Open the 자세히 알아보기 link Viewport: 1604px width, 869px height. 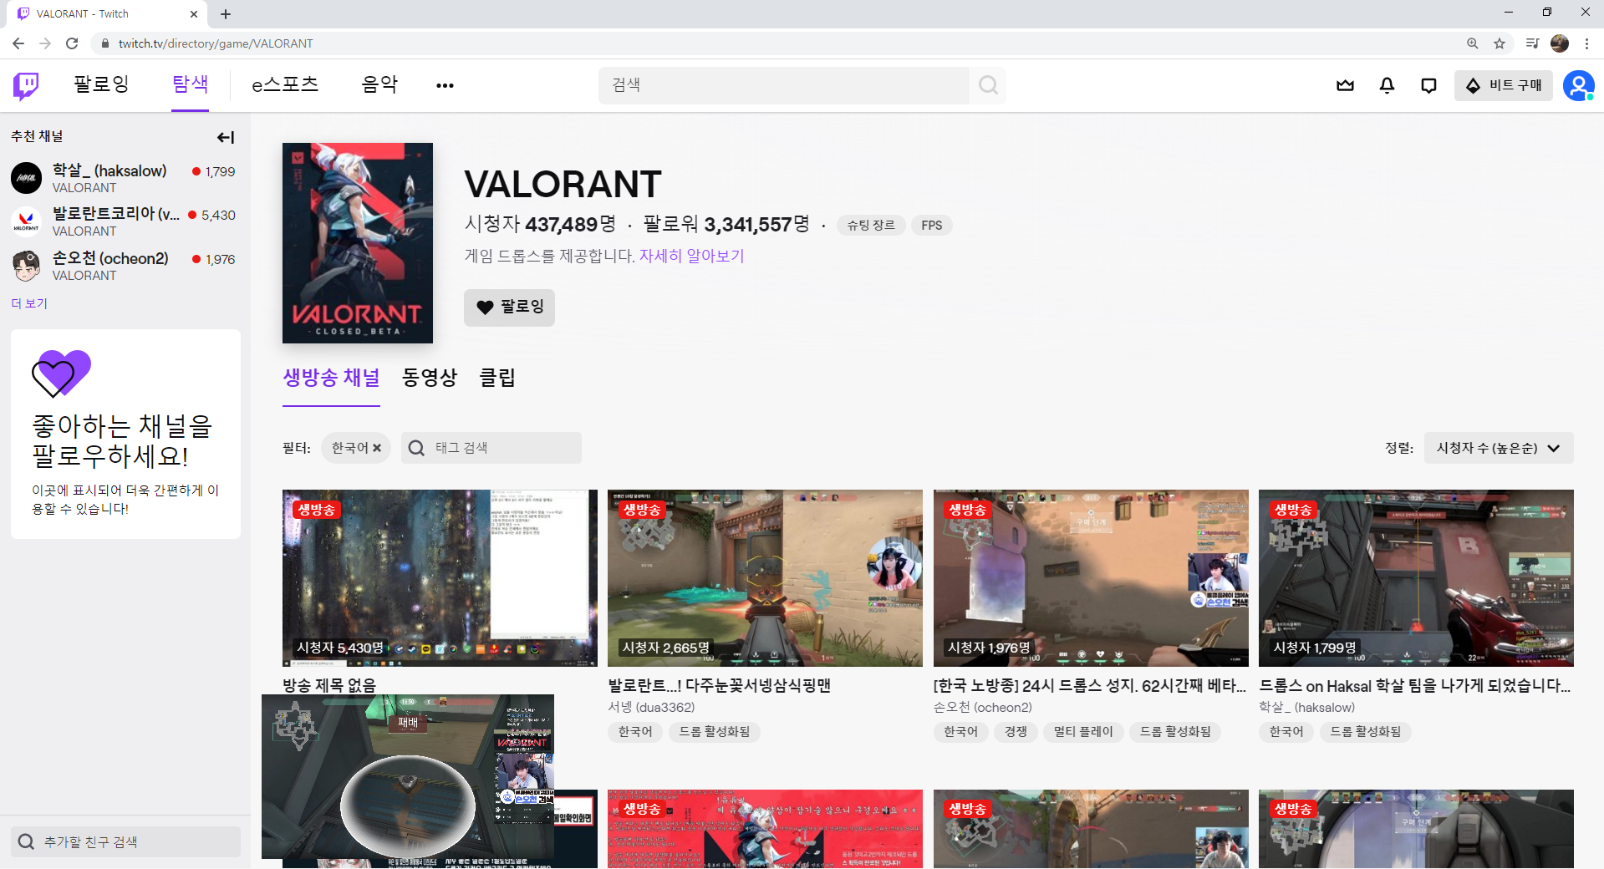tap(691, 256)
